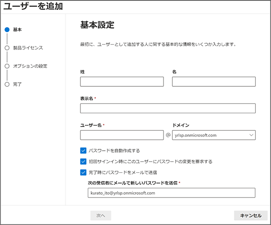Uncheck パスワードを自動作成する checkbox

coord(83,151)
